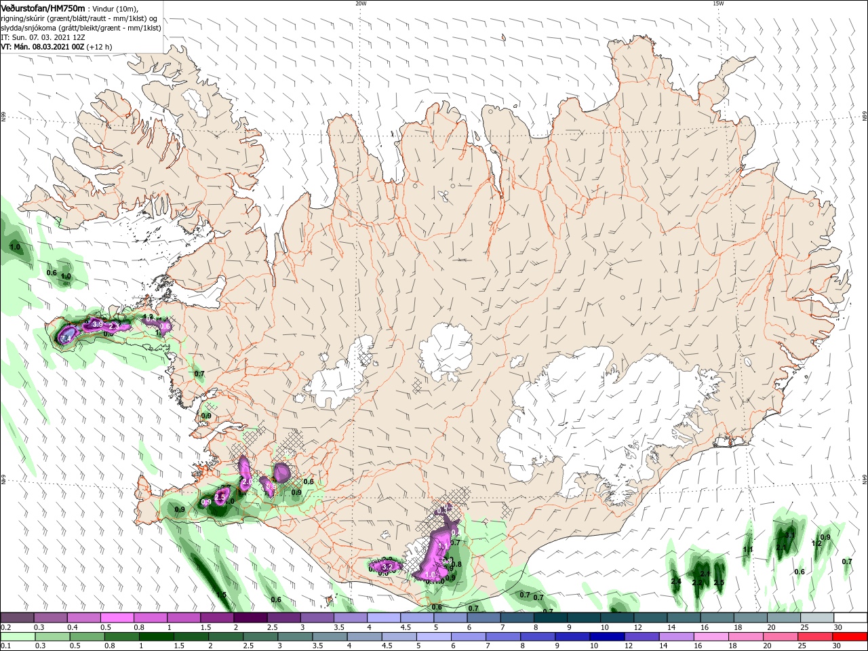Click the 7.4 precipitation value west of Snæfellsnes
The width and height of the screenshot is (868, 651).
66,338
